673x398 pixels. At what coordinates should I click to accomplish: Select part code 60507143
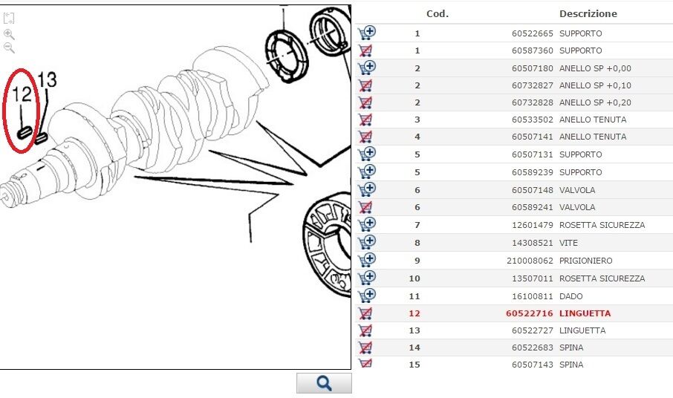pyautogui.click(x=532, y=365)
